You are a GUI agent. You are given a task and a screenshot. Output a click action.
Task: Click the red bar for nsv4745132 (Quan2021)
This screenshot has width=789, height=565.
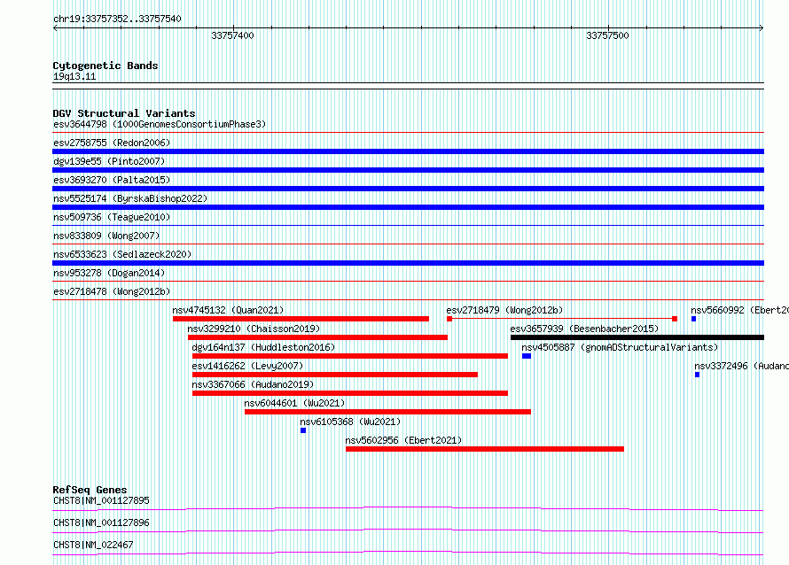click(301, 319)
